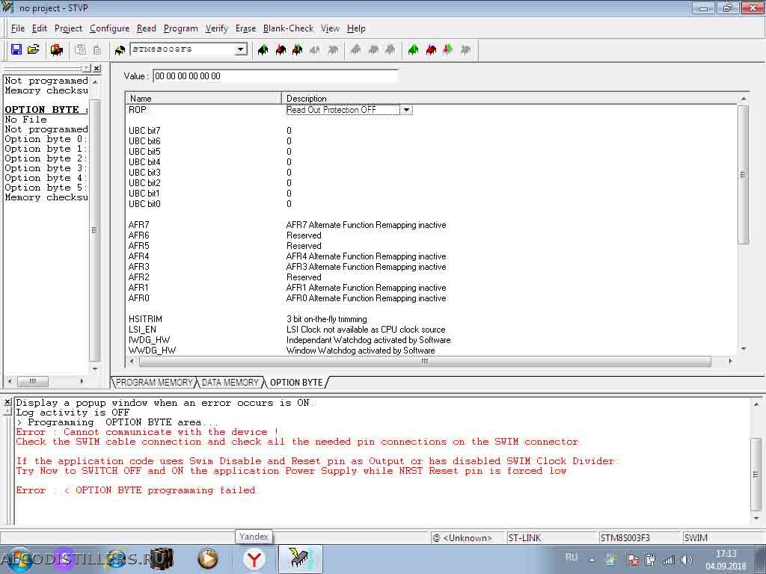Select the AFR0 option row
Screen dimensions: 766x574
coord(432,298)
